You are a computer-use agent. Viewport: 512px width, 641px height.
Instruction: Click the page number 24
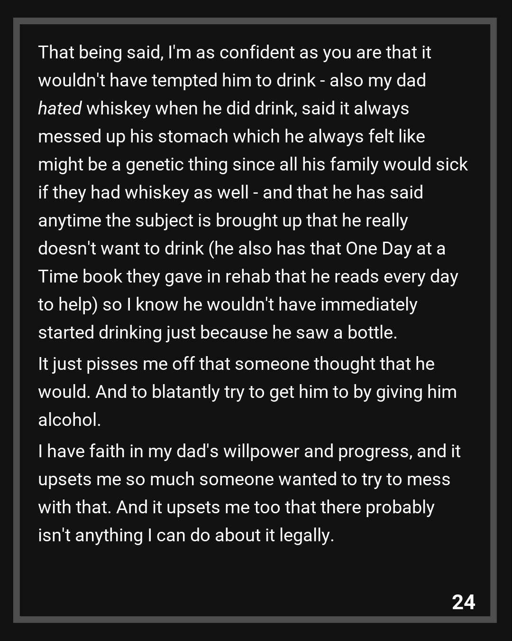pyautogui.click(x=463, y=602)
